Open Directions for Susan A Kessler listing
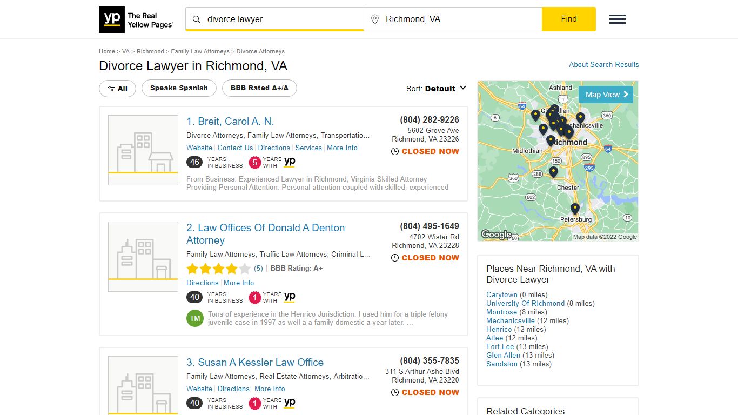This screenshot has width=738, height=415. coord(233,389)
